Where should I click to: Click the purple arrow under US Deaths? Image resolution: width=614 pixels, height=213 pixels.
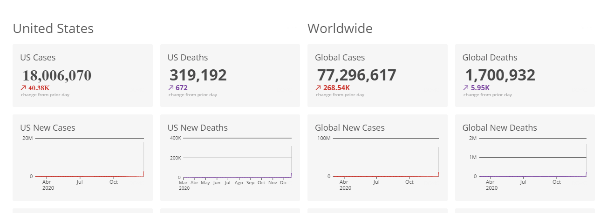coord(171,87)
